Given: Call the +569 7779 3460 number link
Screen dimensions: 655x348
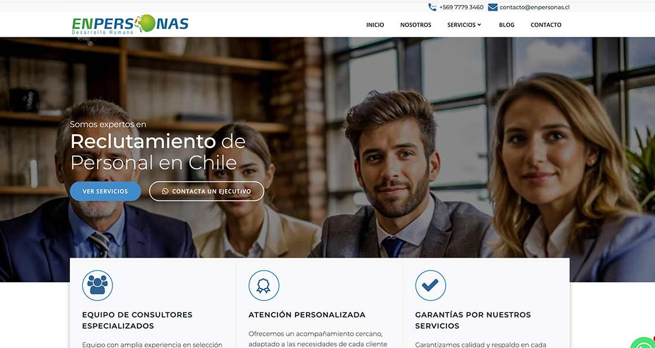Looking at the screenshot, I should tap(461, 7).
